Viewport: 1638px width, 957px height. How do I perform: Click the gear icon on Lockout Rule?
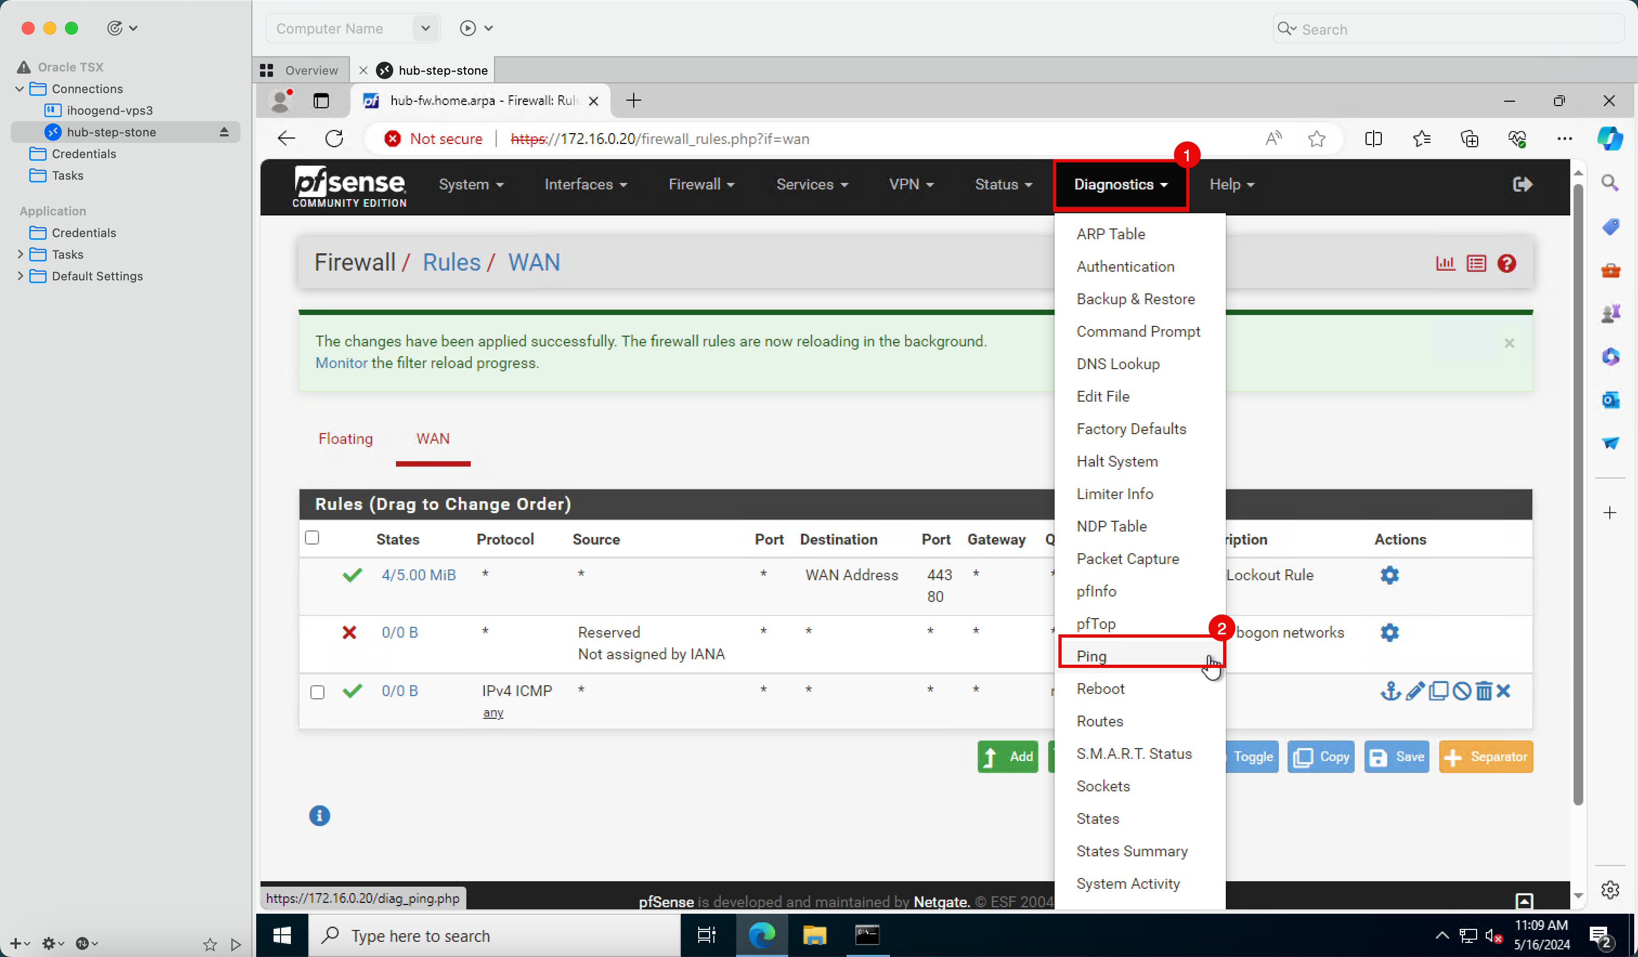(1389, 575)
